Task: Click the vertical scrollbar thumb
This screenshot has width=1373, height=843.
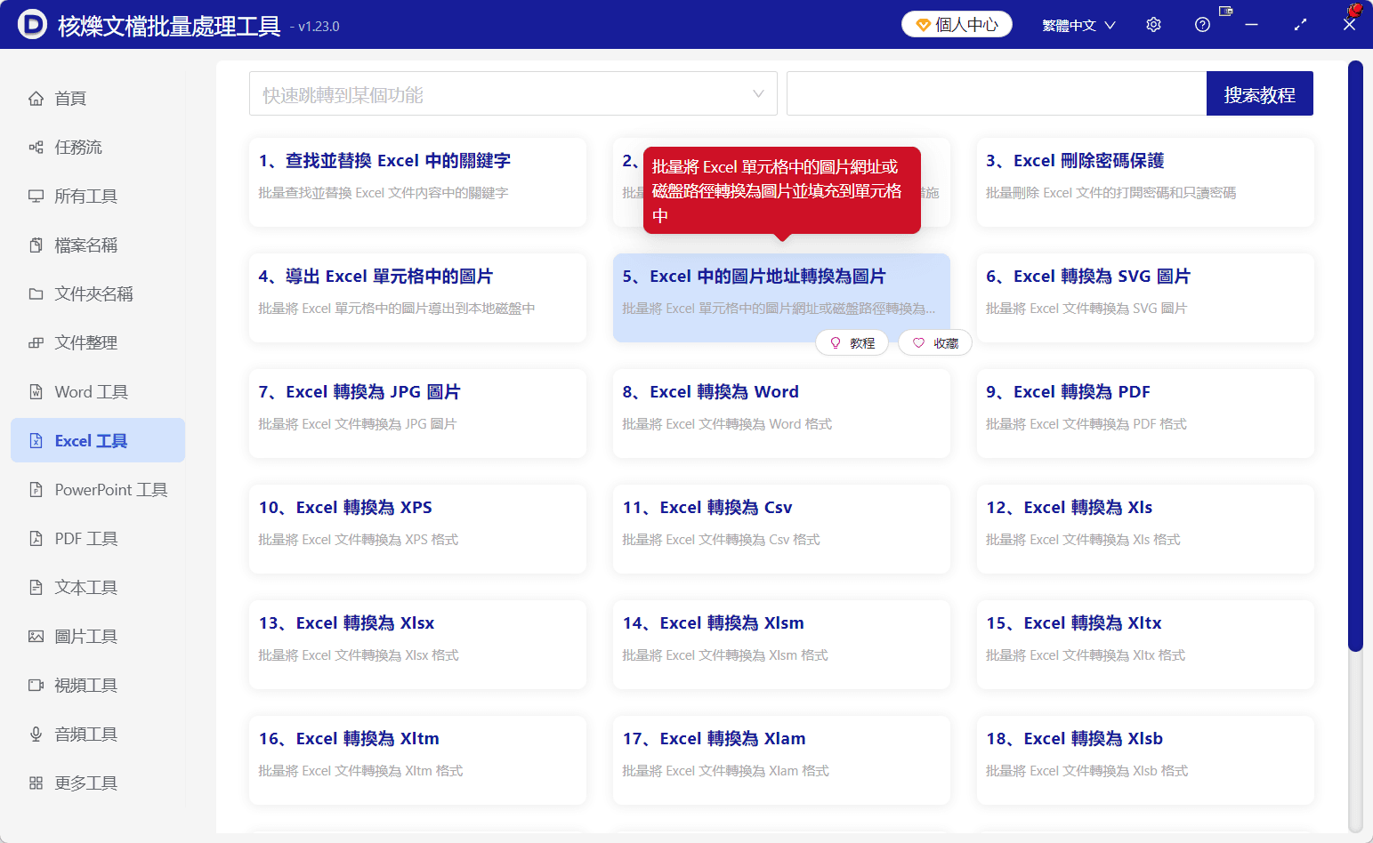Action: tap(1355, 356)
